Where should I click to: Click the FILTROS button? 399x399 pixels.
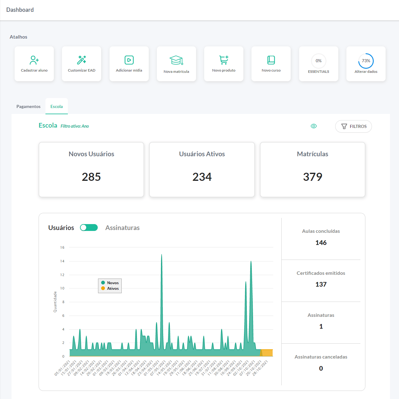354,126
